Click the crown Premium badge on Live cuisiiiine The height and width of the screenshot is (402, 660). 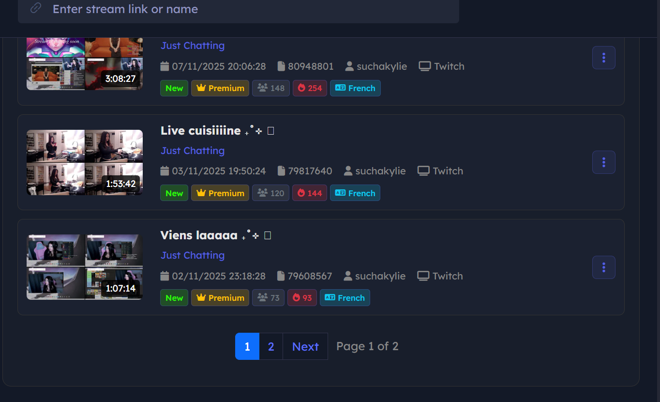(x=220, y=193)
